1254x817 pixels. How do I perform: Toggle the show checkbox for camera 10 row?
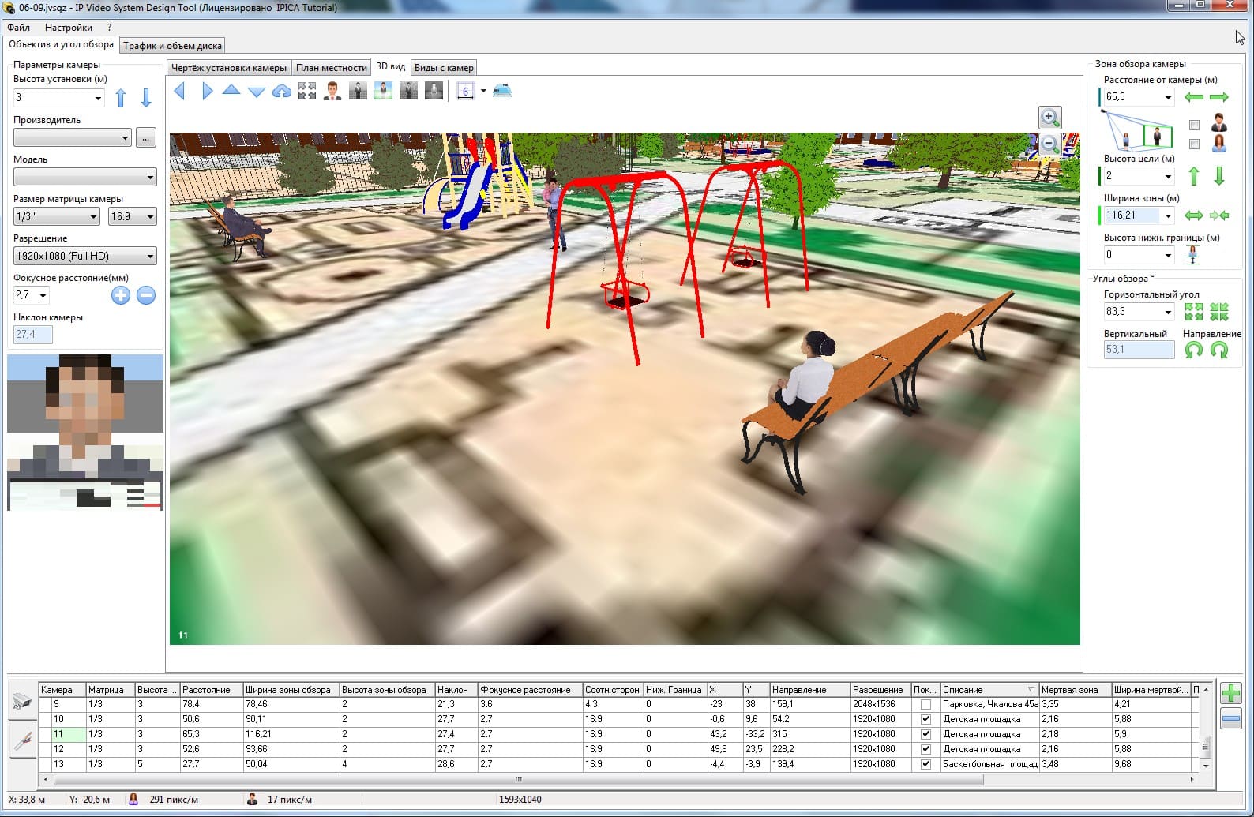coord(925,719)
